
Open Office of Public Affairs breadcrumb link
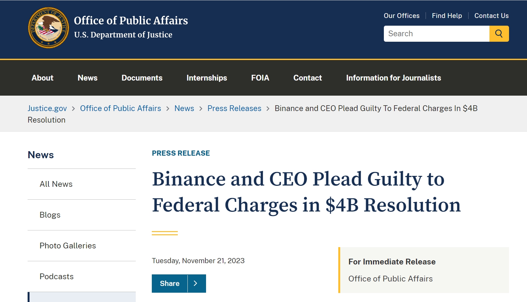tap(120, 108)
